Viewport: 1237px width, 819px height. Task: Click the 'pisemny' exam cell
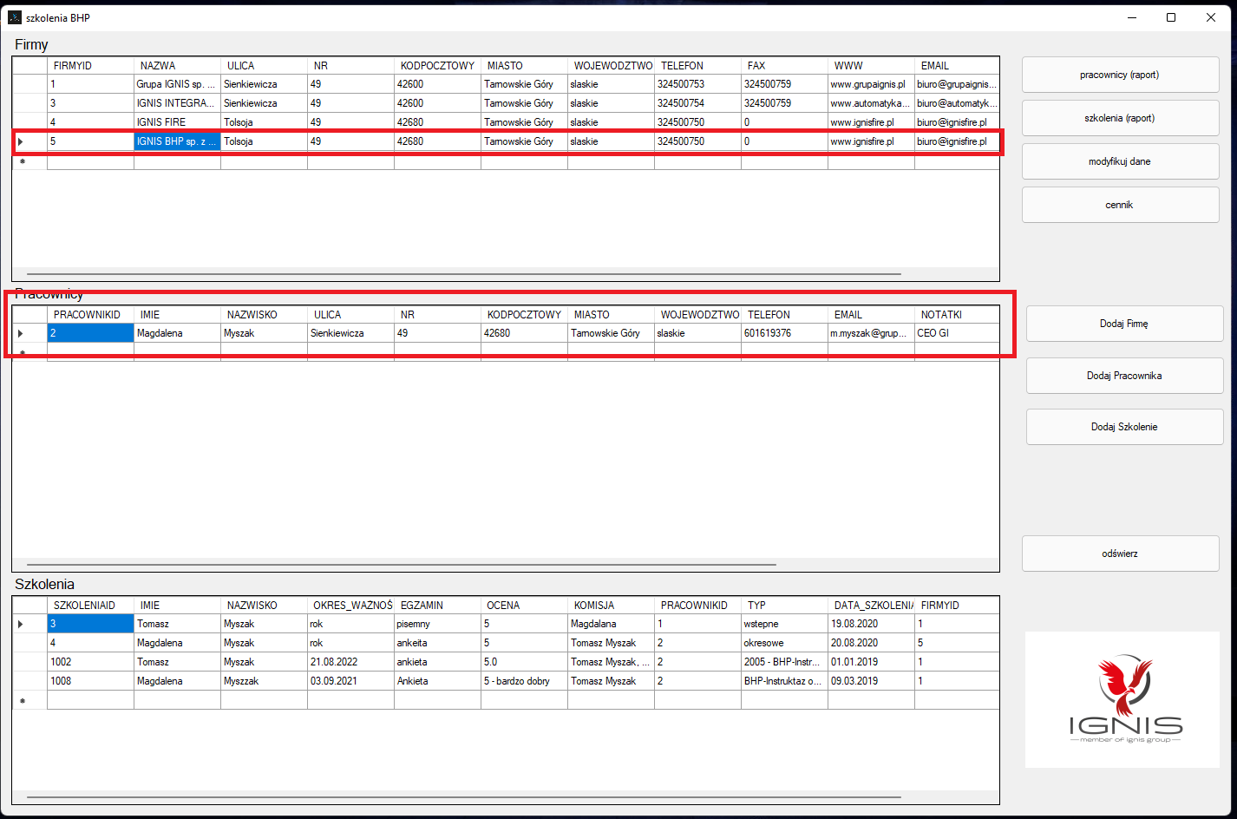[437, 624]
